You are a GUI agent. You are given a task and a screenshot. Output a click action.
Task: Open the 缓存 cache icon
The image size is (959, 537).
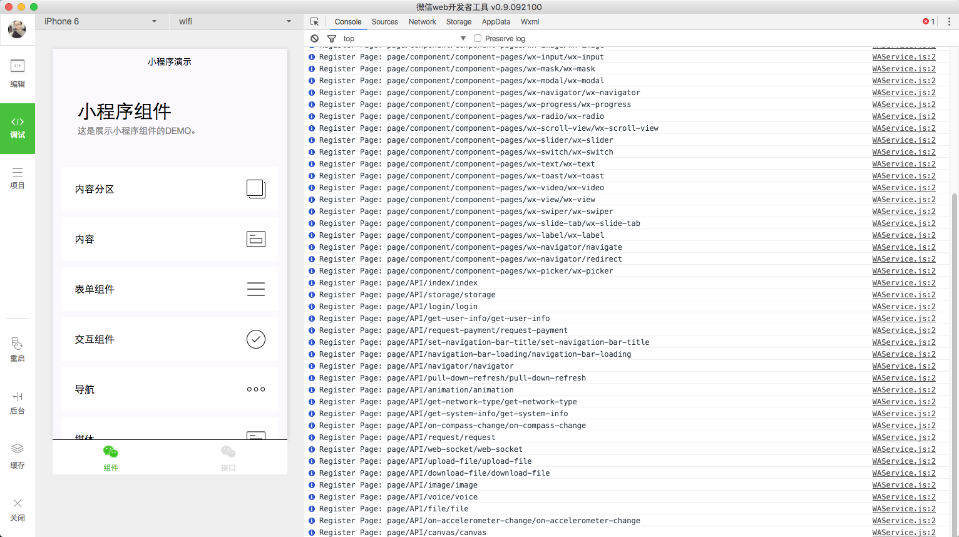pos(18,456)
